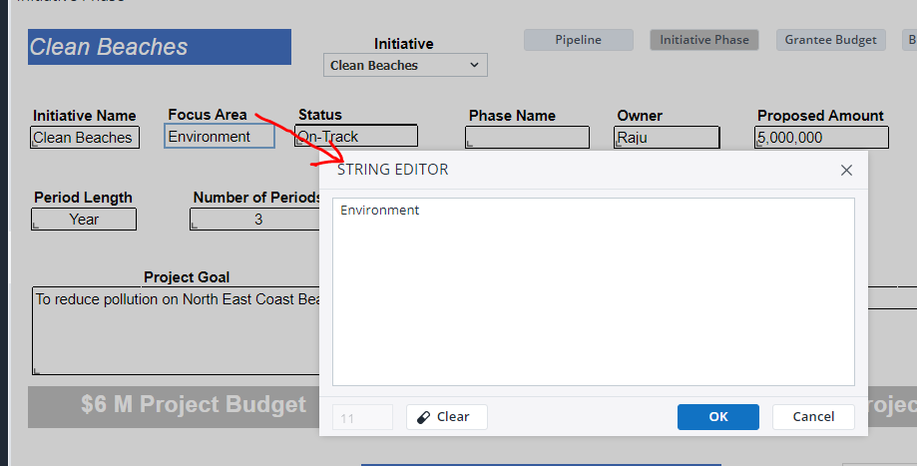This screenshot has width=917, height=466.
Task: Click the Period Length field showing Year
Action: tap(84, 220)
